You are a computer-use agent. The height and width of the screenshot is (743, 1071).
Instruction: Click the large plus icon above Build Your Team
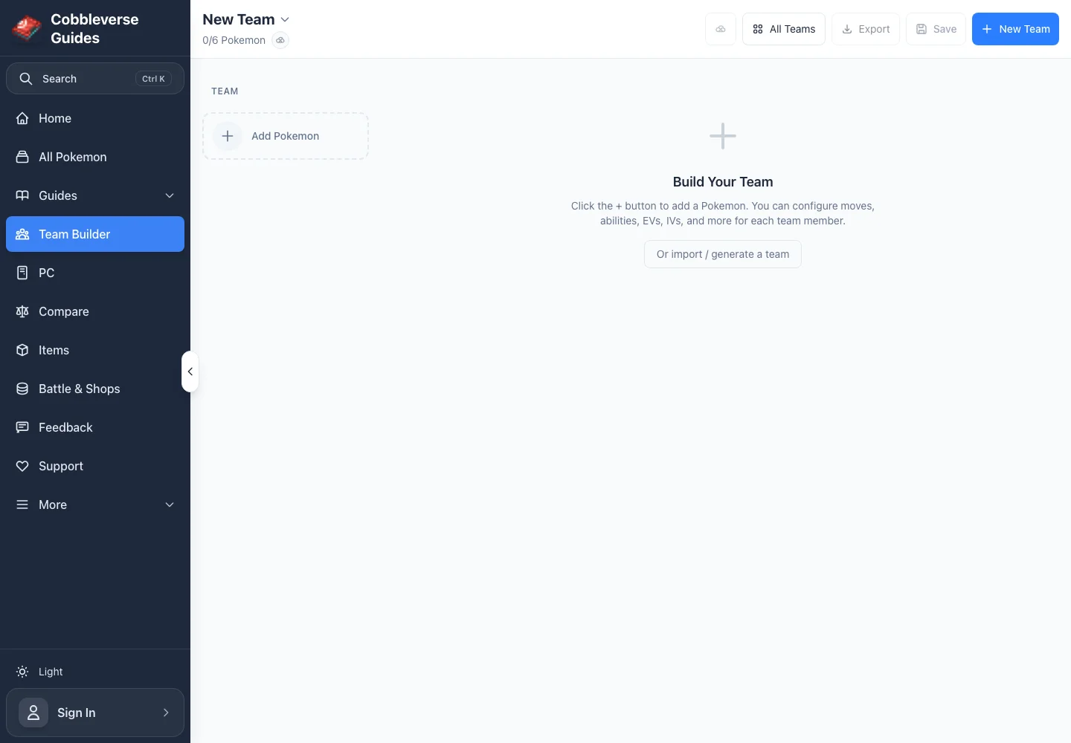[x=723, y=136]
